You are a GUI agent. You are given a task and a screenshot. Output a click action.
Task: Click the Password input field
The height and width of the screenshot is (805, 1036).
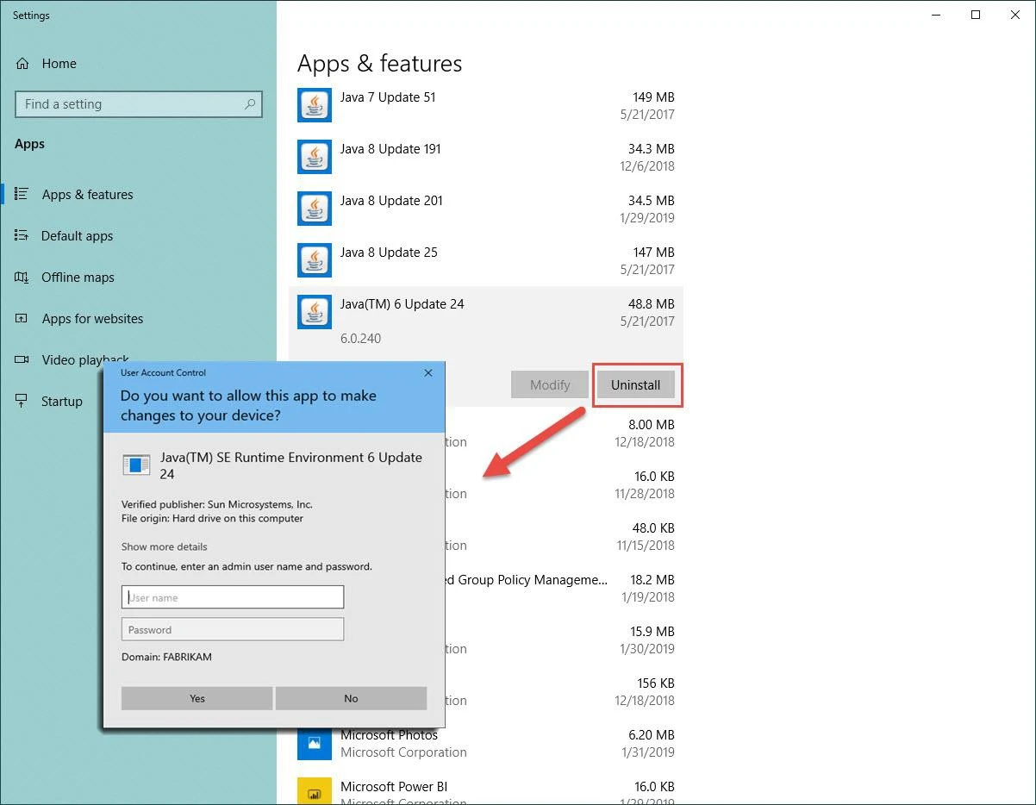[232, 629]
